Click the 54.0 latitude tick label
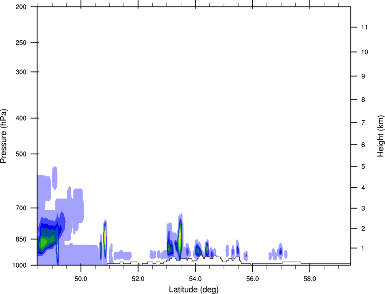The width and height of the screenshot is (385, 294). click(x=195, y=279)
